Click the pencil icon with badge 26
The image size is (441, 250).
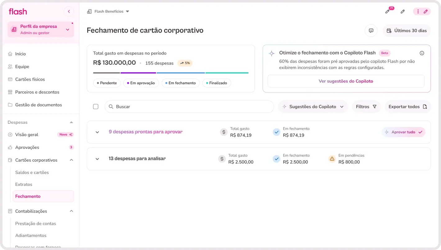387,11
